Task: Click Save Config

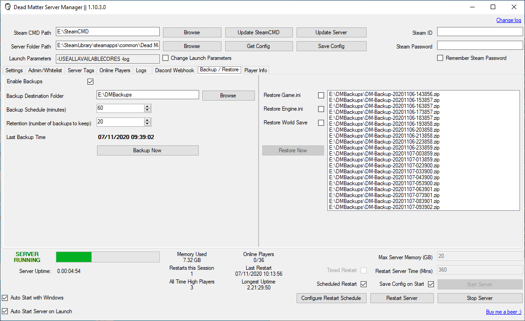Action: point(331,46)
